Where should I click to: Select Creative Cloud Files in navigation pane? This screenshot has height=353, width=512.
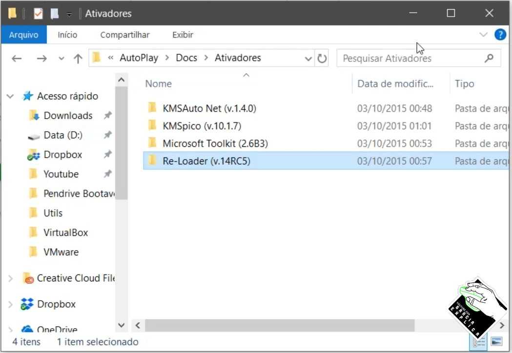coord(76,278)
